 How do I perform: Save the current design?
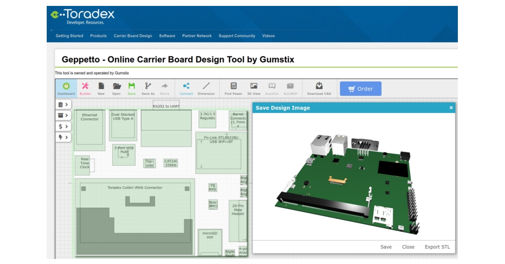(x=133, y=87)
